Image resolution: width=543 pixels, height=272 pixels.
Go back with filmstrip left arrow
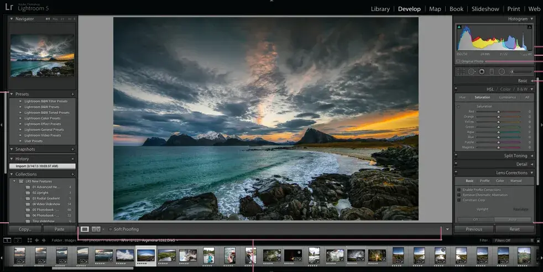pos(36,240)
